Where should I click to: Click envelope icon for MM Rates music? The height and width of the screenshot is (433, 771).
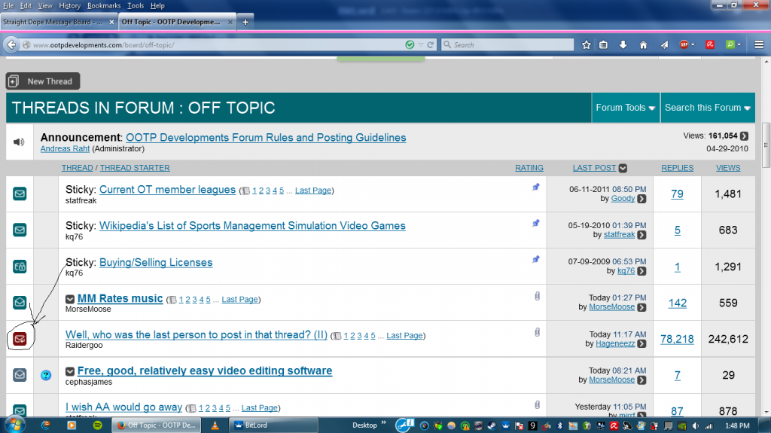coord(20,302)
